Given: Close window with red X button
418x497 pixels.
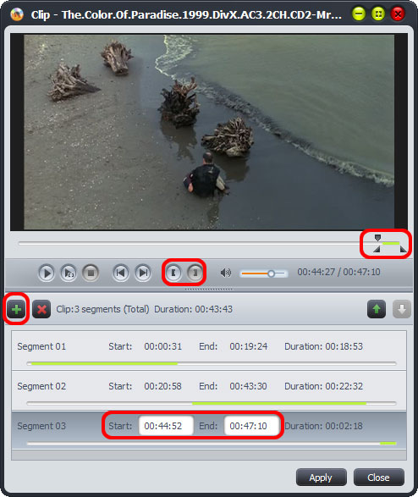Looking at the screenshot, I should 398,14.
